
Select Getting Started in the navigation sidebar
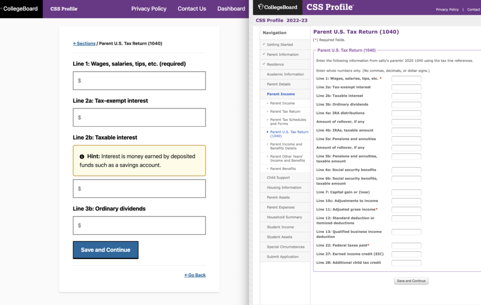click(x=279, y=45)
